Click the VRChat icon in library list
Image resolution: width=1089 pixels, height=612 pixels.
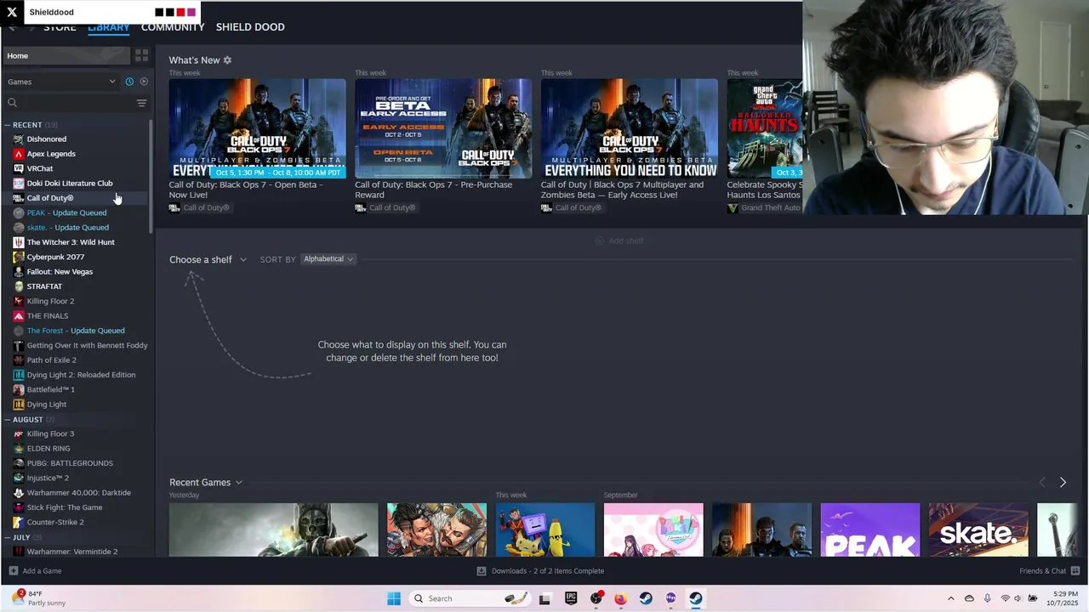pos(19,168)
